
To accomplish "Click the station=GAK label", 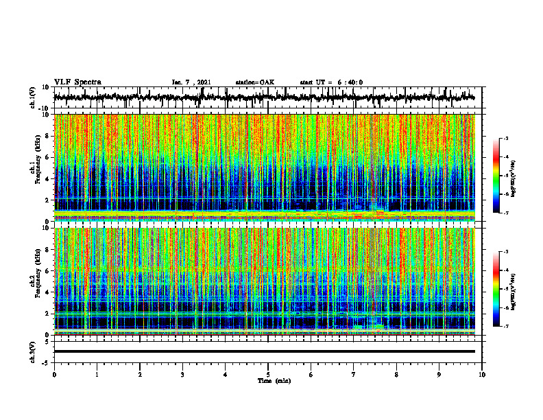I will (x=255, y=82).
